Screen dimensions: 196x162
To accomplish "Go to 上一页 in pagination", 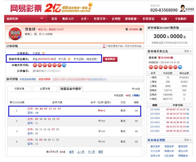I will 81,152.
